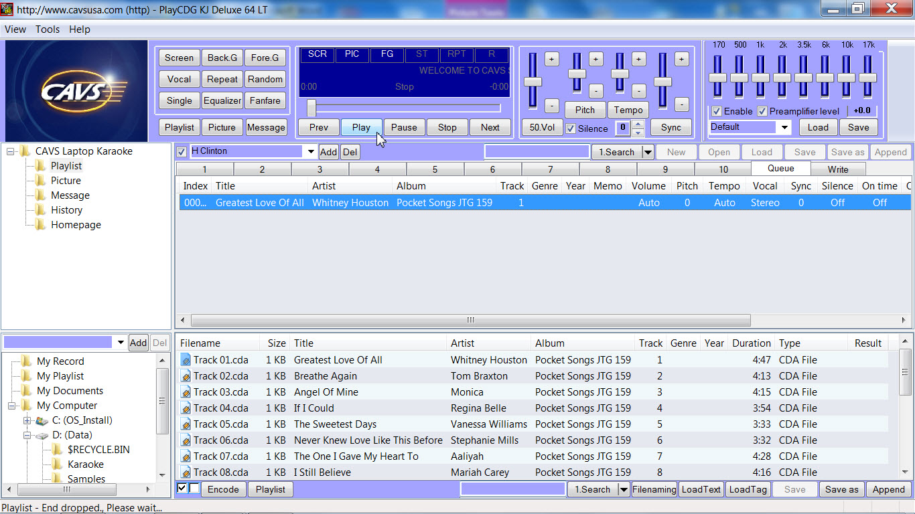The image size is (915, 514).
Task: Click the Filenaming button
Action: coord(654,489)
